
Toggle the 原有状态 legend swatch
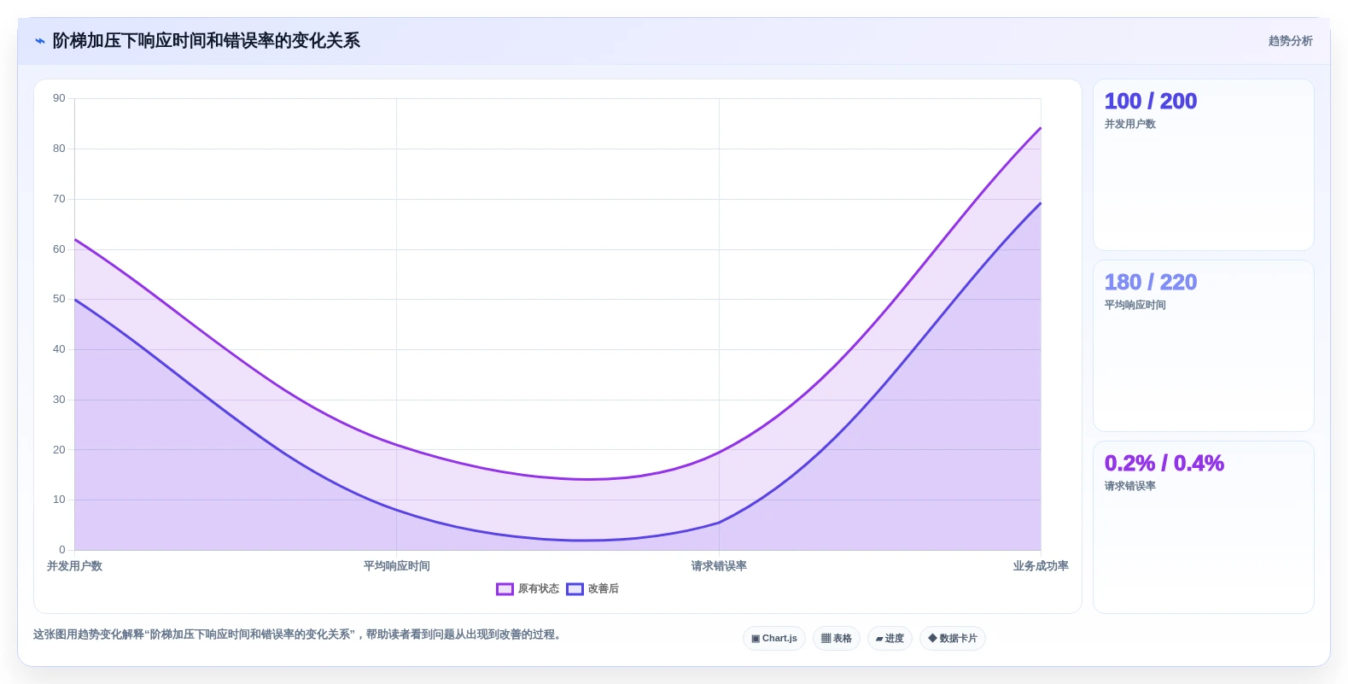[505, 589]
